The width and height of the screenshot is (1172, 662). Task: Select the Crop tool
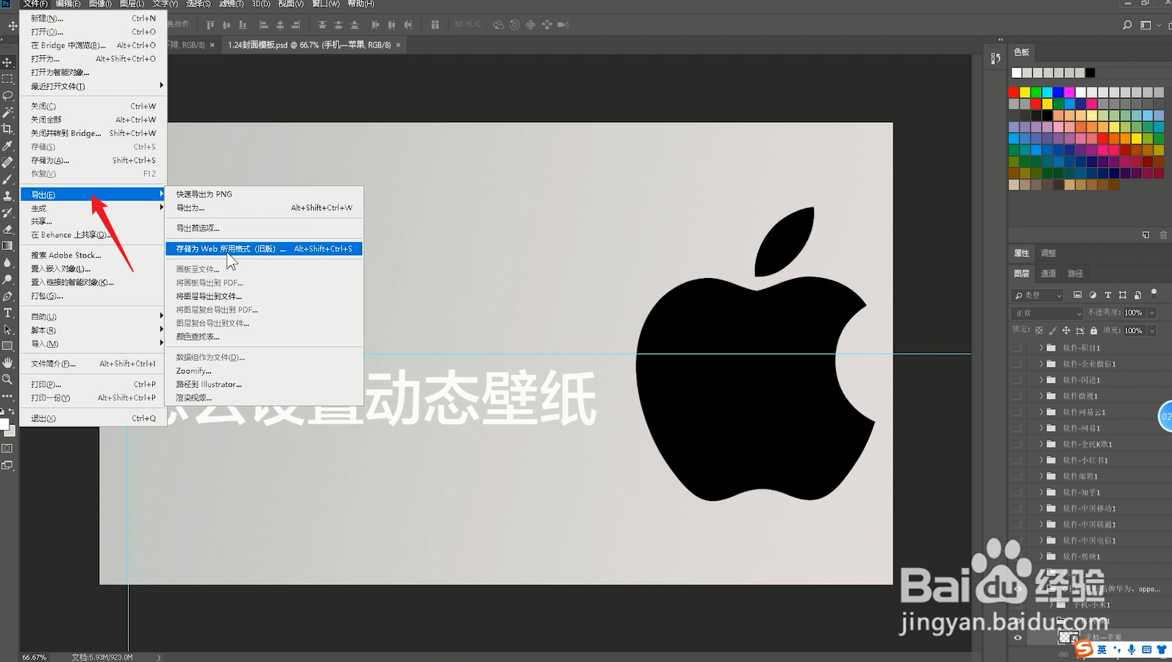[7, 129]
